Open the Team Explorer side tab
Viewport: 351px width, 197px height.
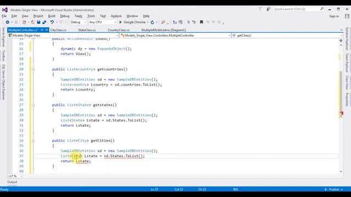click(x=347, y=63)
